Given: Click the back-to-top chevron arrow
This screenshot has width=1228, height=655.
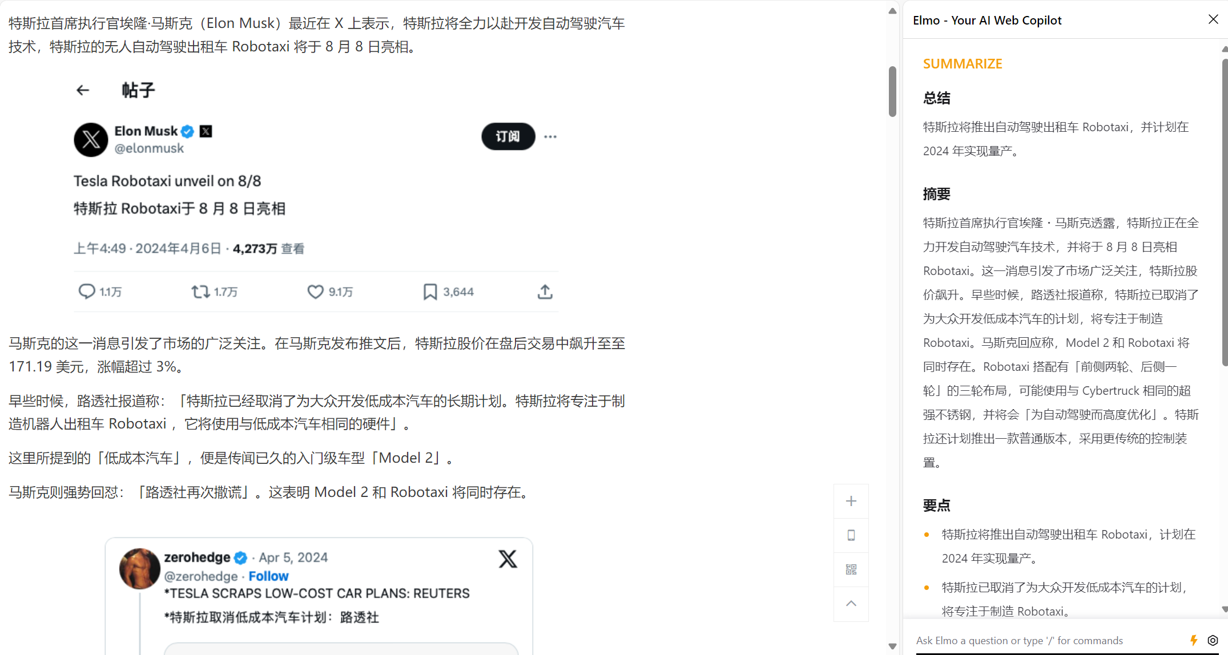Looking at the screenshot, I should coord(851,604).
